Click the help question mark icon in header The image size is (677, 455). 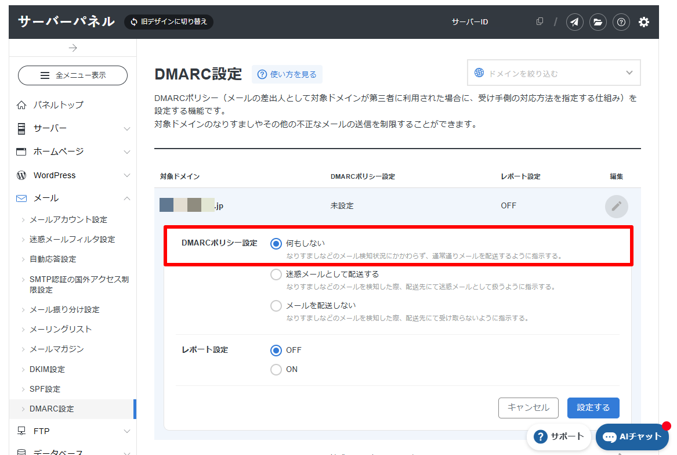[x=621, y=22]
